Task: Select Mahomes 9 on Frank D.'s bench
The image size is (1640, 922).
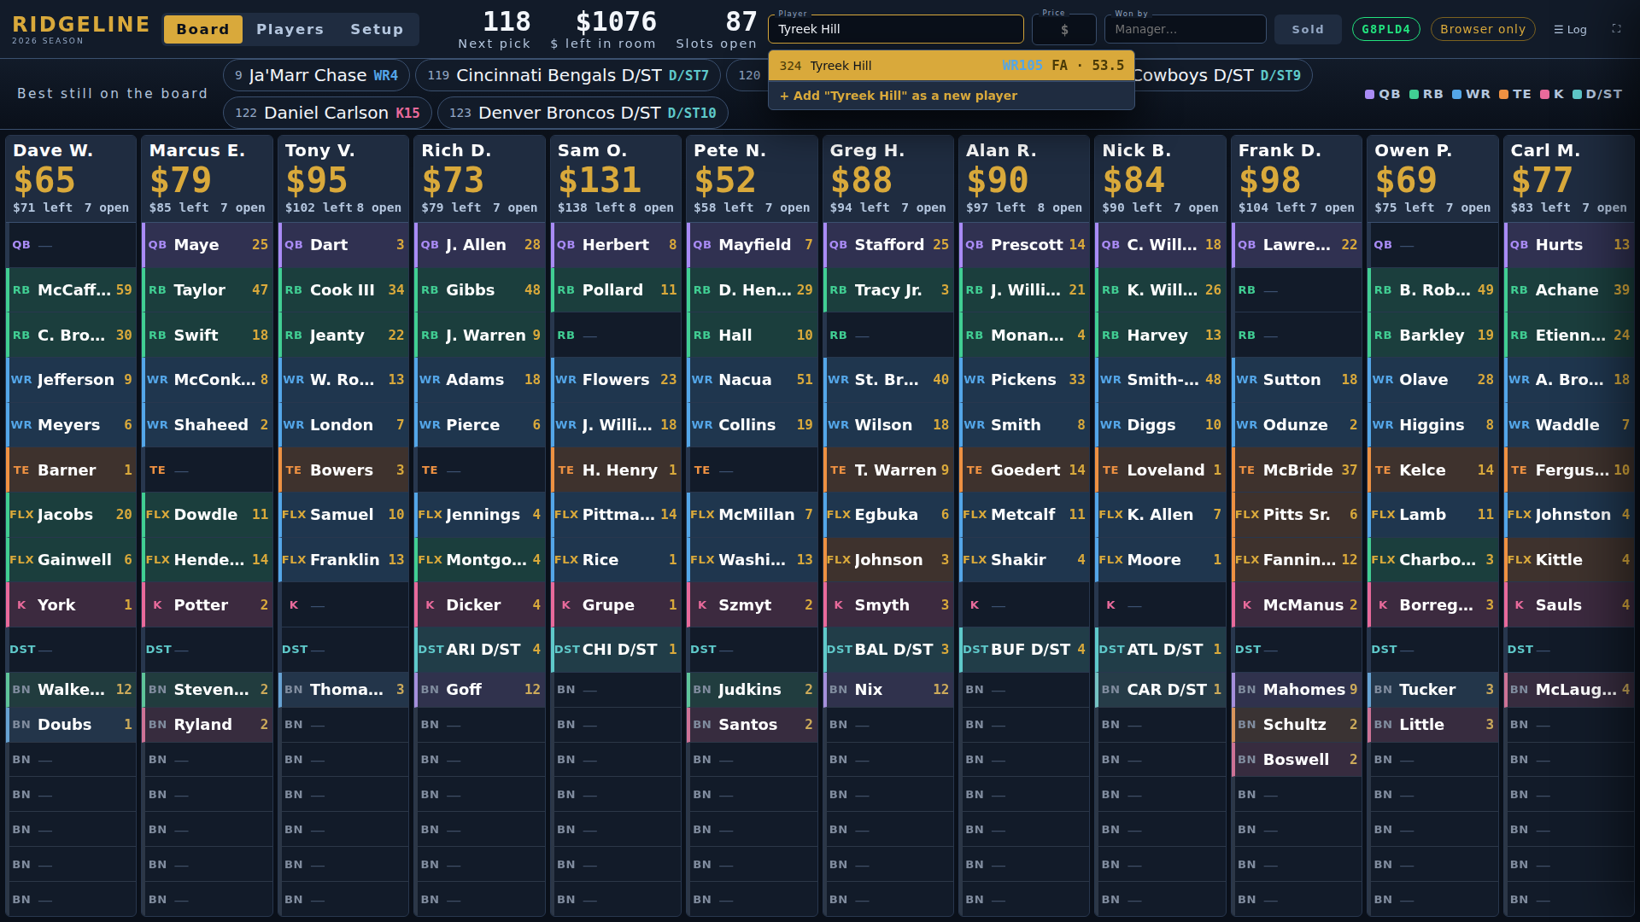Action: [x=1297, y=690]
